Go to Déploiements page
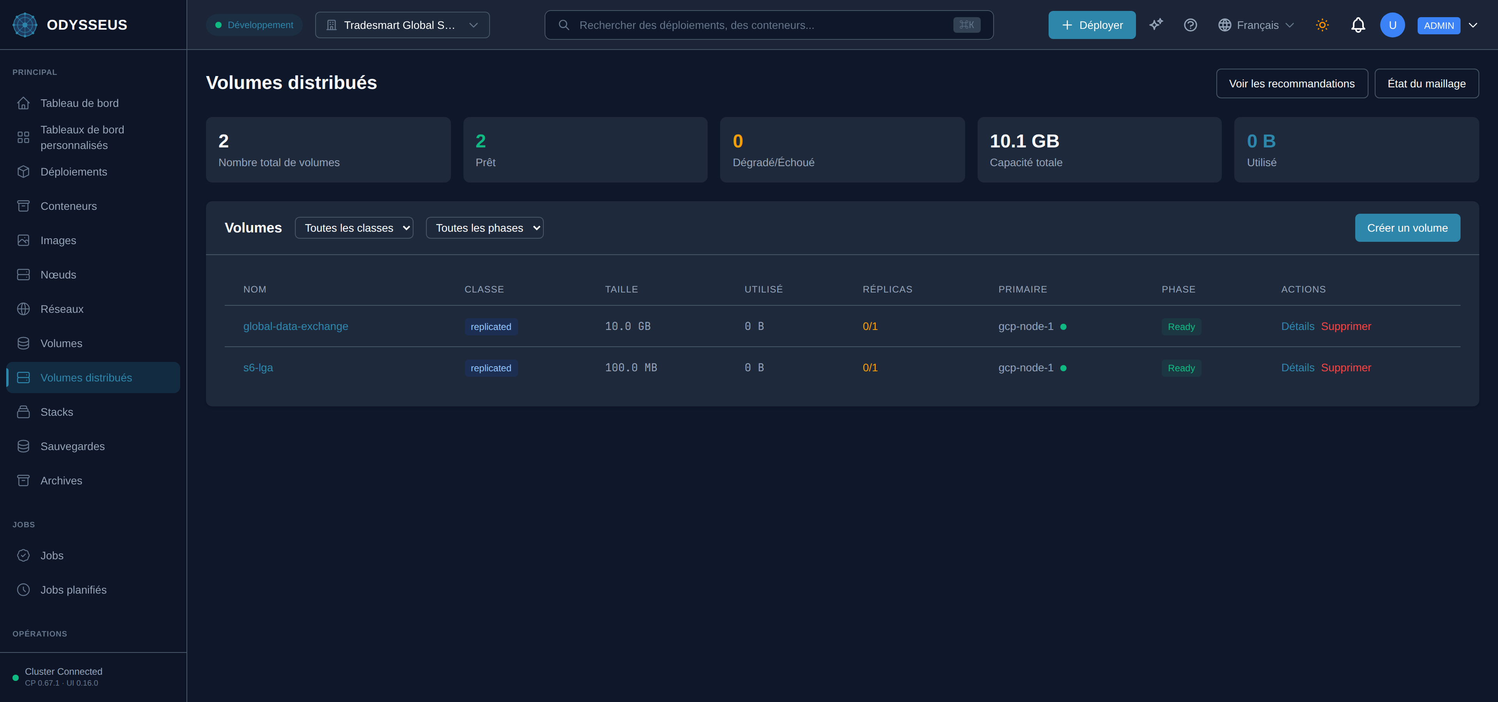1498x702 pixels. (x=93, y=172)
